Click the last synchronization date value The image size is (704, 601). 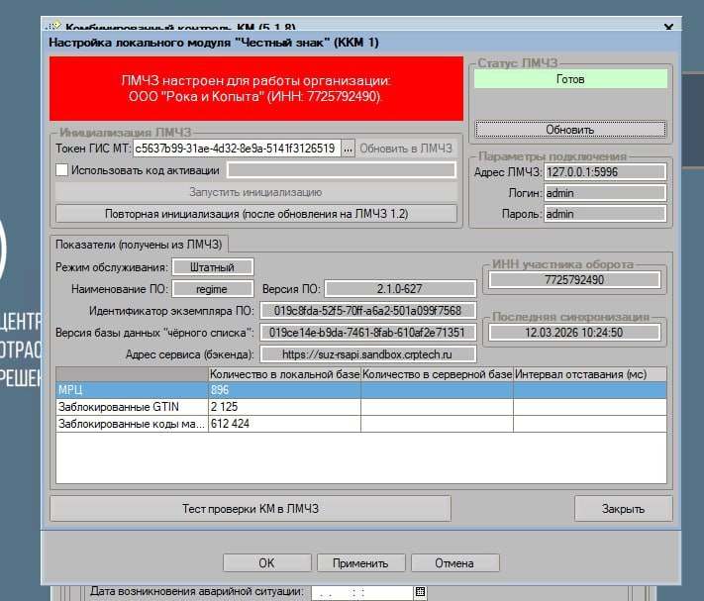[x=574, y=333]
